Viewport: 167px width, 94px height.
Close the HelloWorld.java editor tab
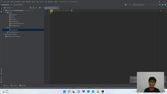(x=58, y=8)
